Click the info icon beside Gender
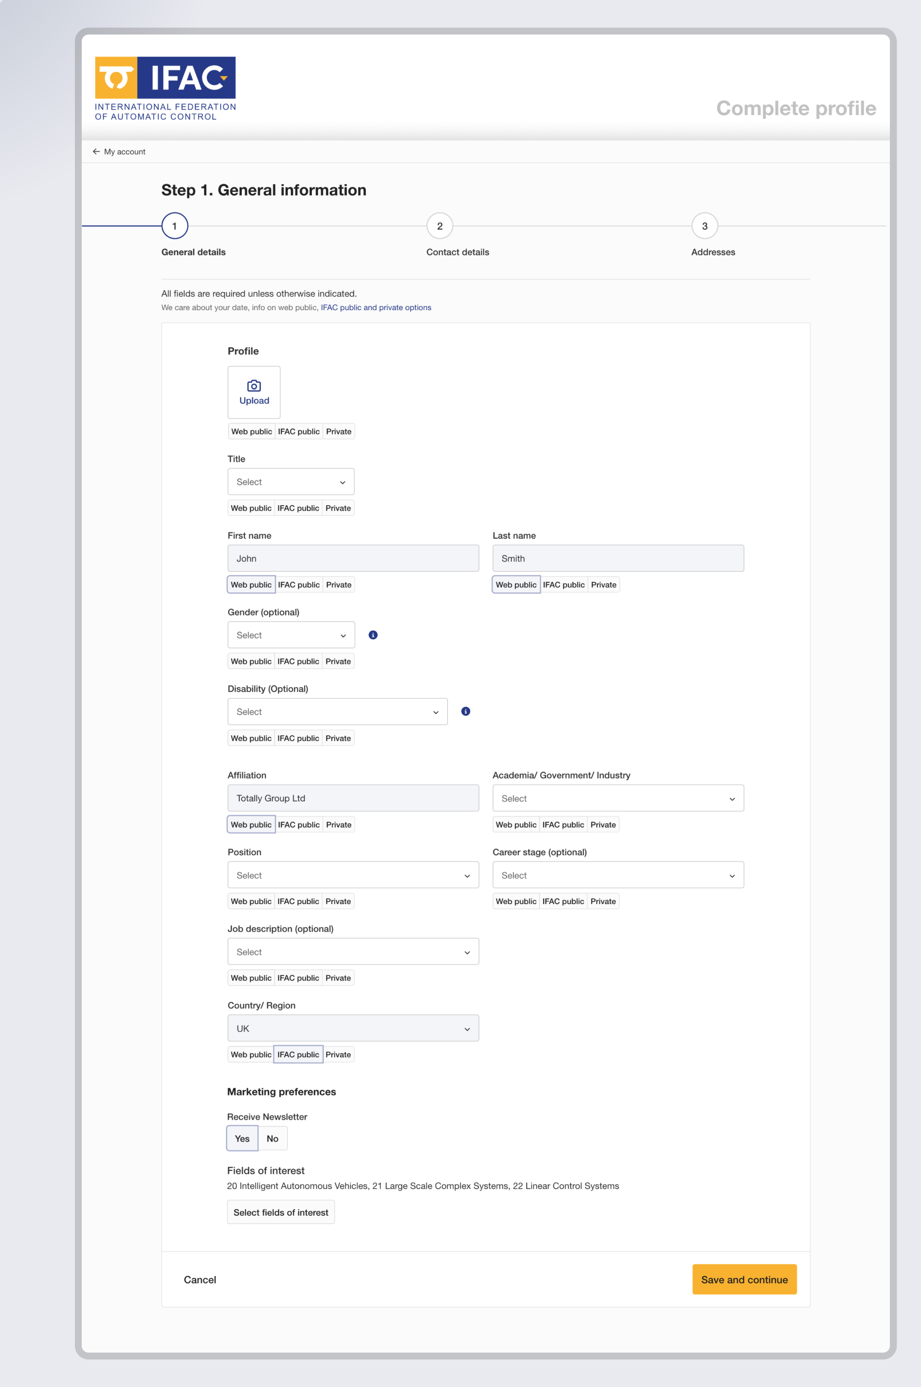 click(x=373, y=635)
